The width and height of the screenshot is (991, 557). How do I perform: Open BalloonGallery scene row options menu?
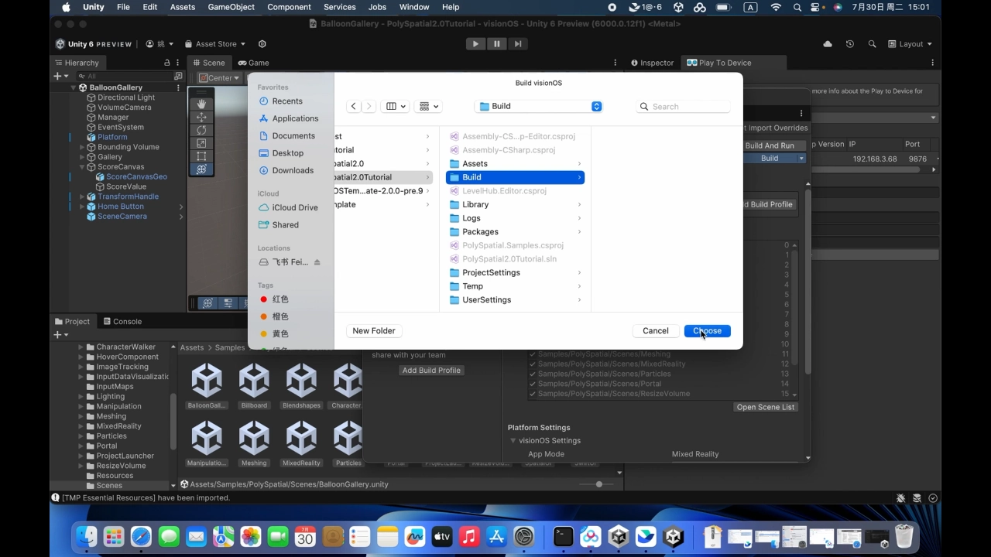[x=179, y=87]
